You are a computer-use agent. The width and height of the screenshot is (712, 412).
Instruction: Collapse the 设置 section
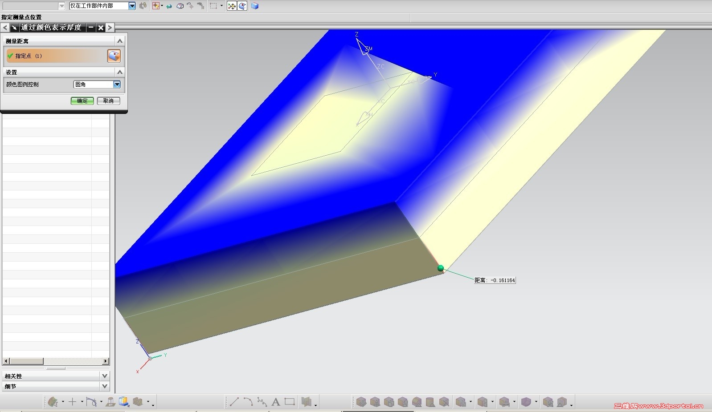119,72
